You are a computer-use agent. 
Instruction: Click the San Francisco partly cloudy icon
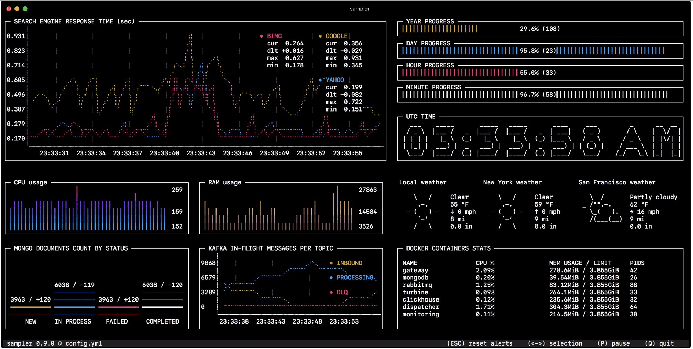pos(602,209)
